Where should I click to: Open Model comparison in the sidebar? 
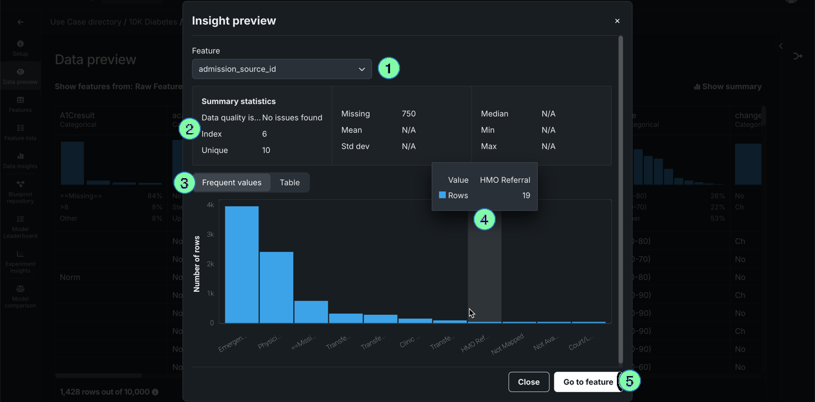coord(20,296)
